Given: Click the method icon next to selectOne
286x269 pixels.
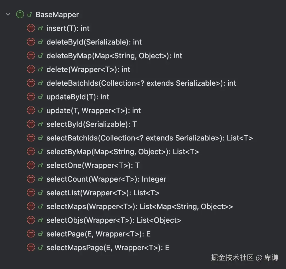Looking at the screenshot, I should tap(31, 165).
